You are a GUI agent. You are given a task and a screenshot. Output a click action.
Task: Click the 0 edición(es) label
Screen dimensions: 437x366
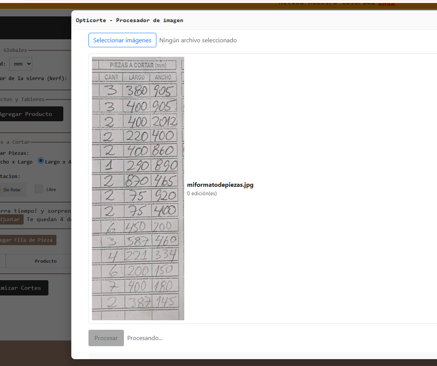pyautogui.click(x=202, y=193)
